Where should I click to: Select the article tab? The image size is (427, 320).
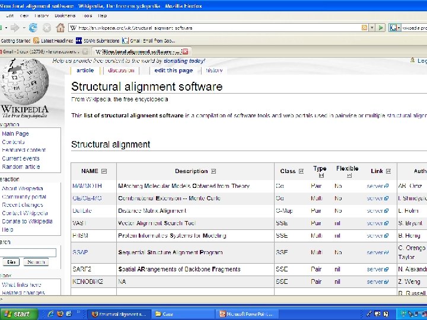(x=85, y=71)
